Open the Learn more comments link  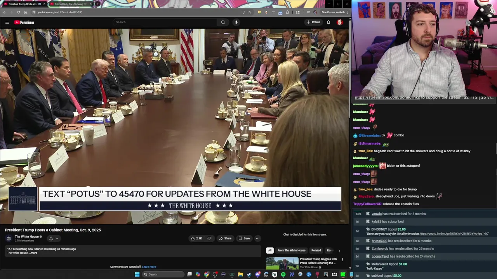click(x=149, y=267)
